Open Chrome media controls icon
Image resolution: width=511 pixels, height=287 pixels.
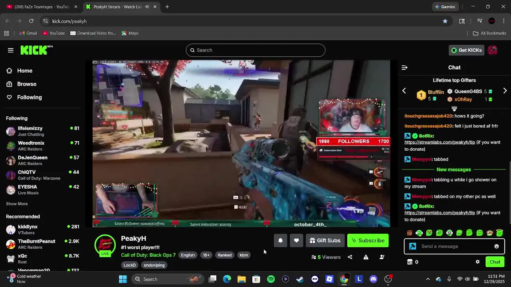coord(479,21)
